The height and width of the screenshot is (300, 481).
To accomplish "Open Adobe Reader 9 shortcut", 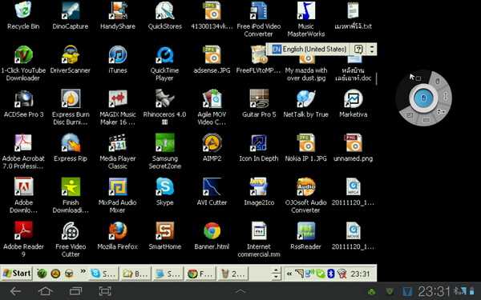I will 23,239.
